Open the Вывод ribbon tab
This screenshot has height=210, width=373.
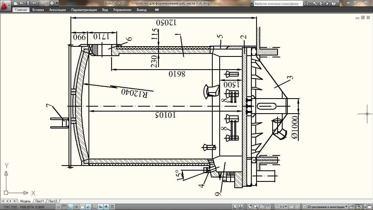click(x=142, y=10)
